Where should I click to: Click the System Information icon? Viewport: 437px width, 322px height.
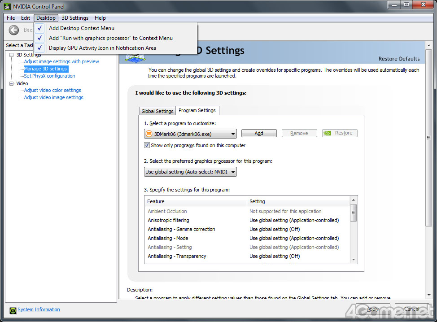(13, 310)
